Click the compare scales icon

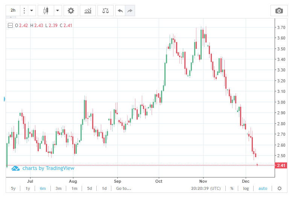105,11
